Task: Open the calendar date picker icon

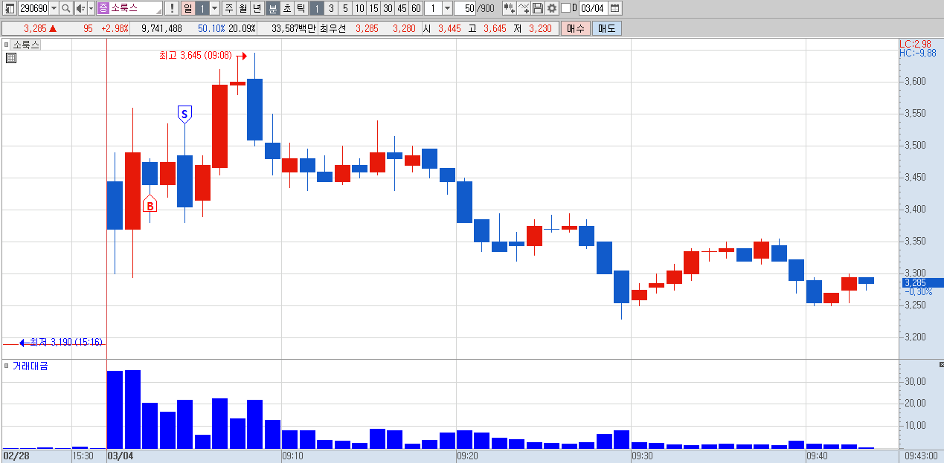Action: point(614,8)
